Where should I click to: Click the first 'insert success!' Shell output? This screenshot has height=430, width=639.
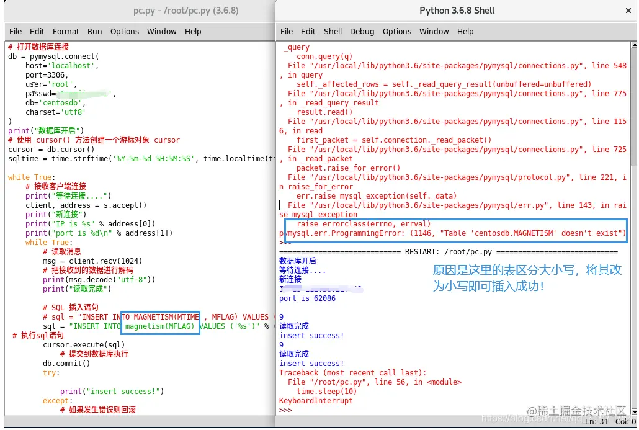coord(311,336)
